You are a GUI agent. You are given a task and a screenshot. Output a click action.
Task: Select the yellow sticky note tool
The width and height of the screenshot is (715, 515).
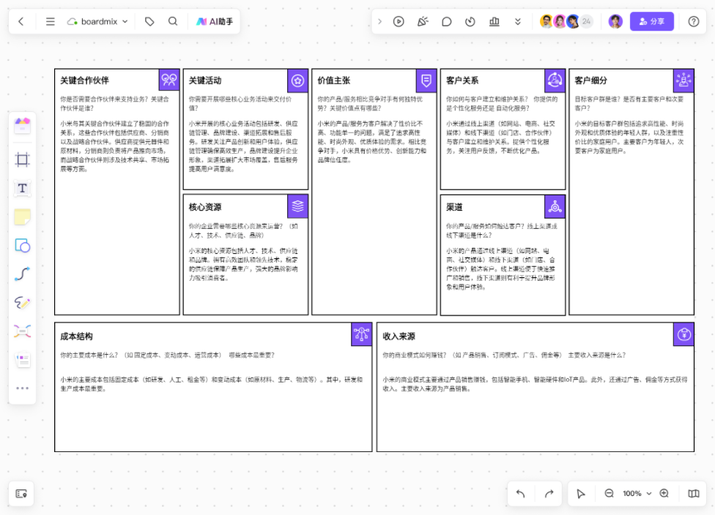[x=22, y=217]
